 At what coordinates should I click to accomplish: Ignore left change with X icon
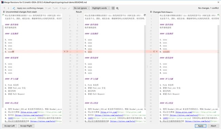(65, 52)
